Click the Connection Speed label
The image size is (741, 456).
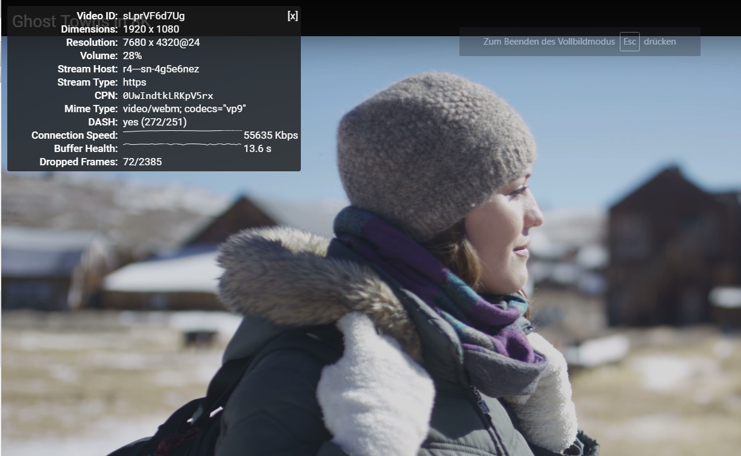[x=75, y=135]
